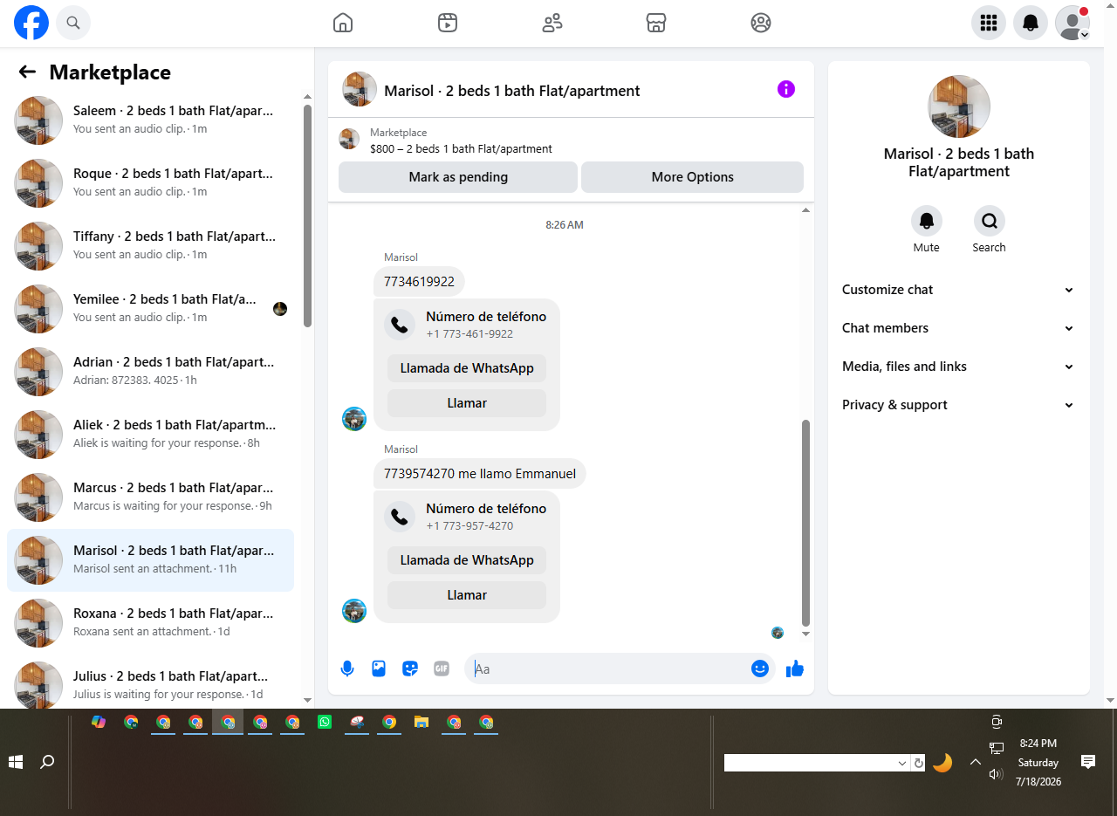Click More Options button
The width and height of the screenshot is (1117, 816).
[x=692, y=177]
